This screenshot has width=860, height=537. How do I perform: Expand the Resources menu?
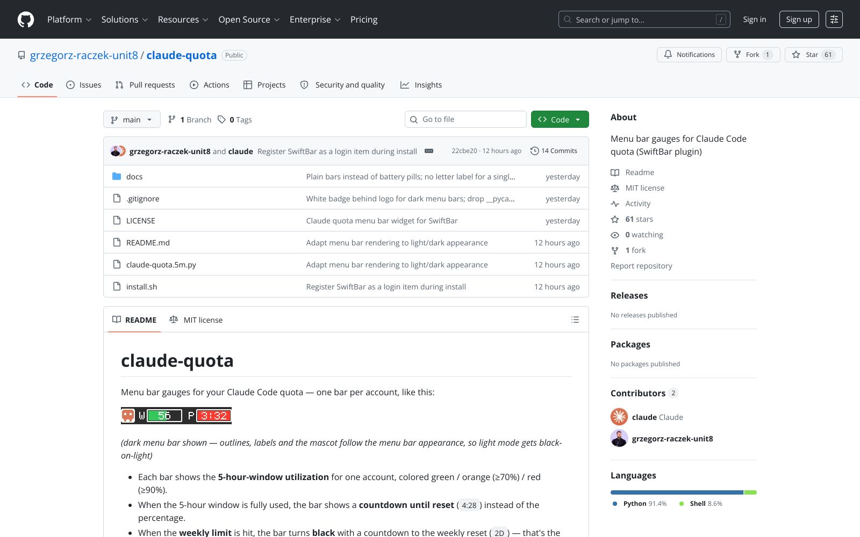[183, 19]
